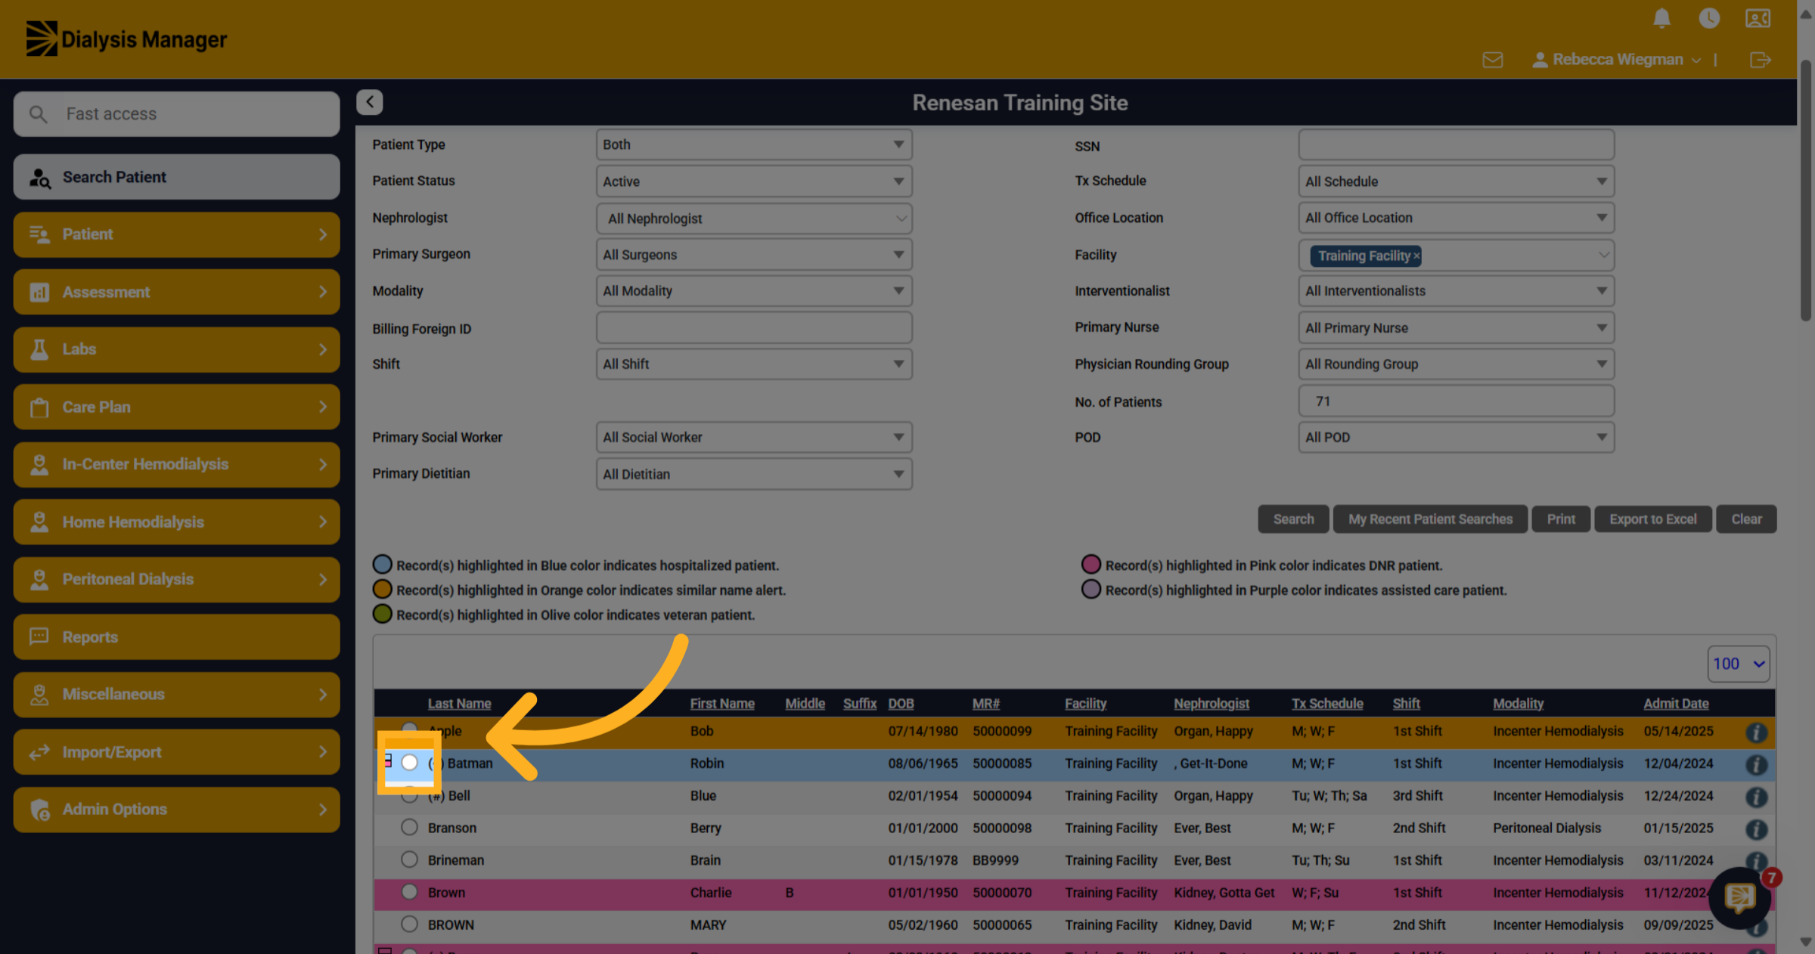This screenshot has height=954, width=1815.
Task: Open the mail envelope icon
Action: (1493, 60)
